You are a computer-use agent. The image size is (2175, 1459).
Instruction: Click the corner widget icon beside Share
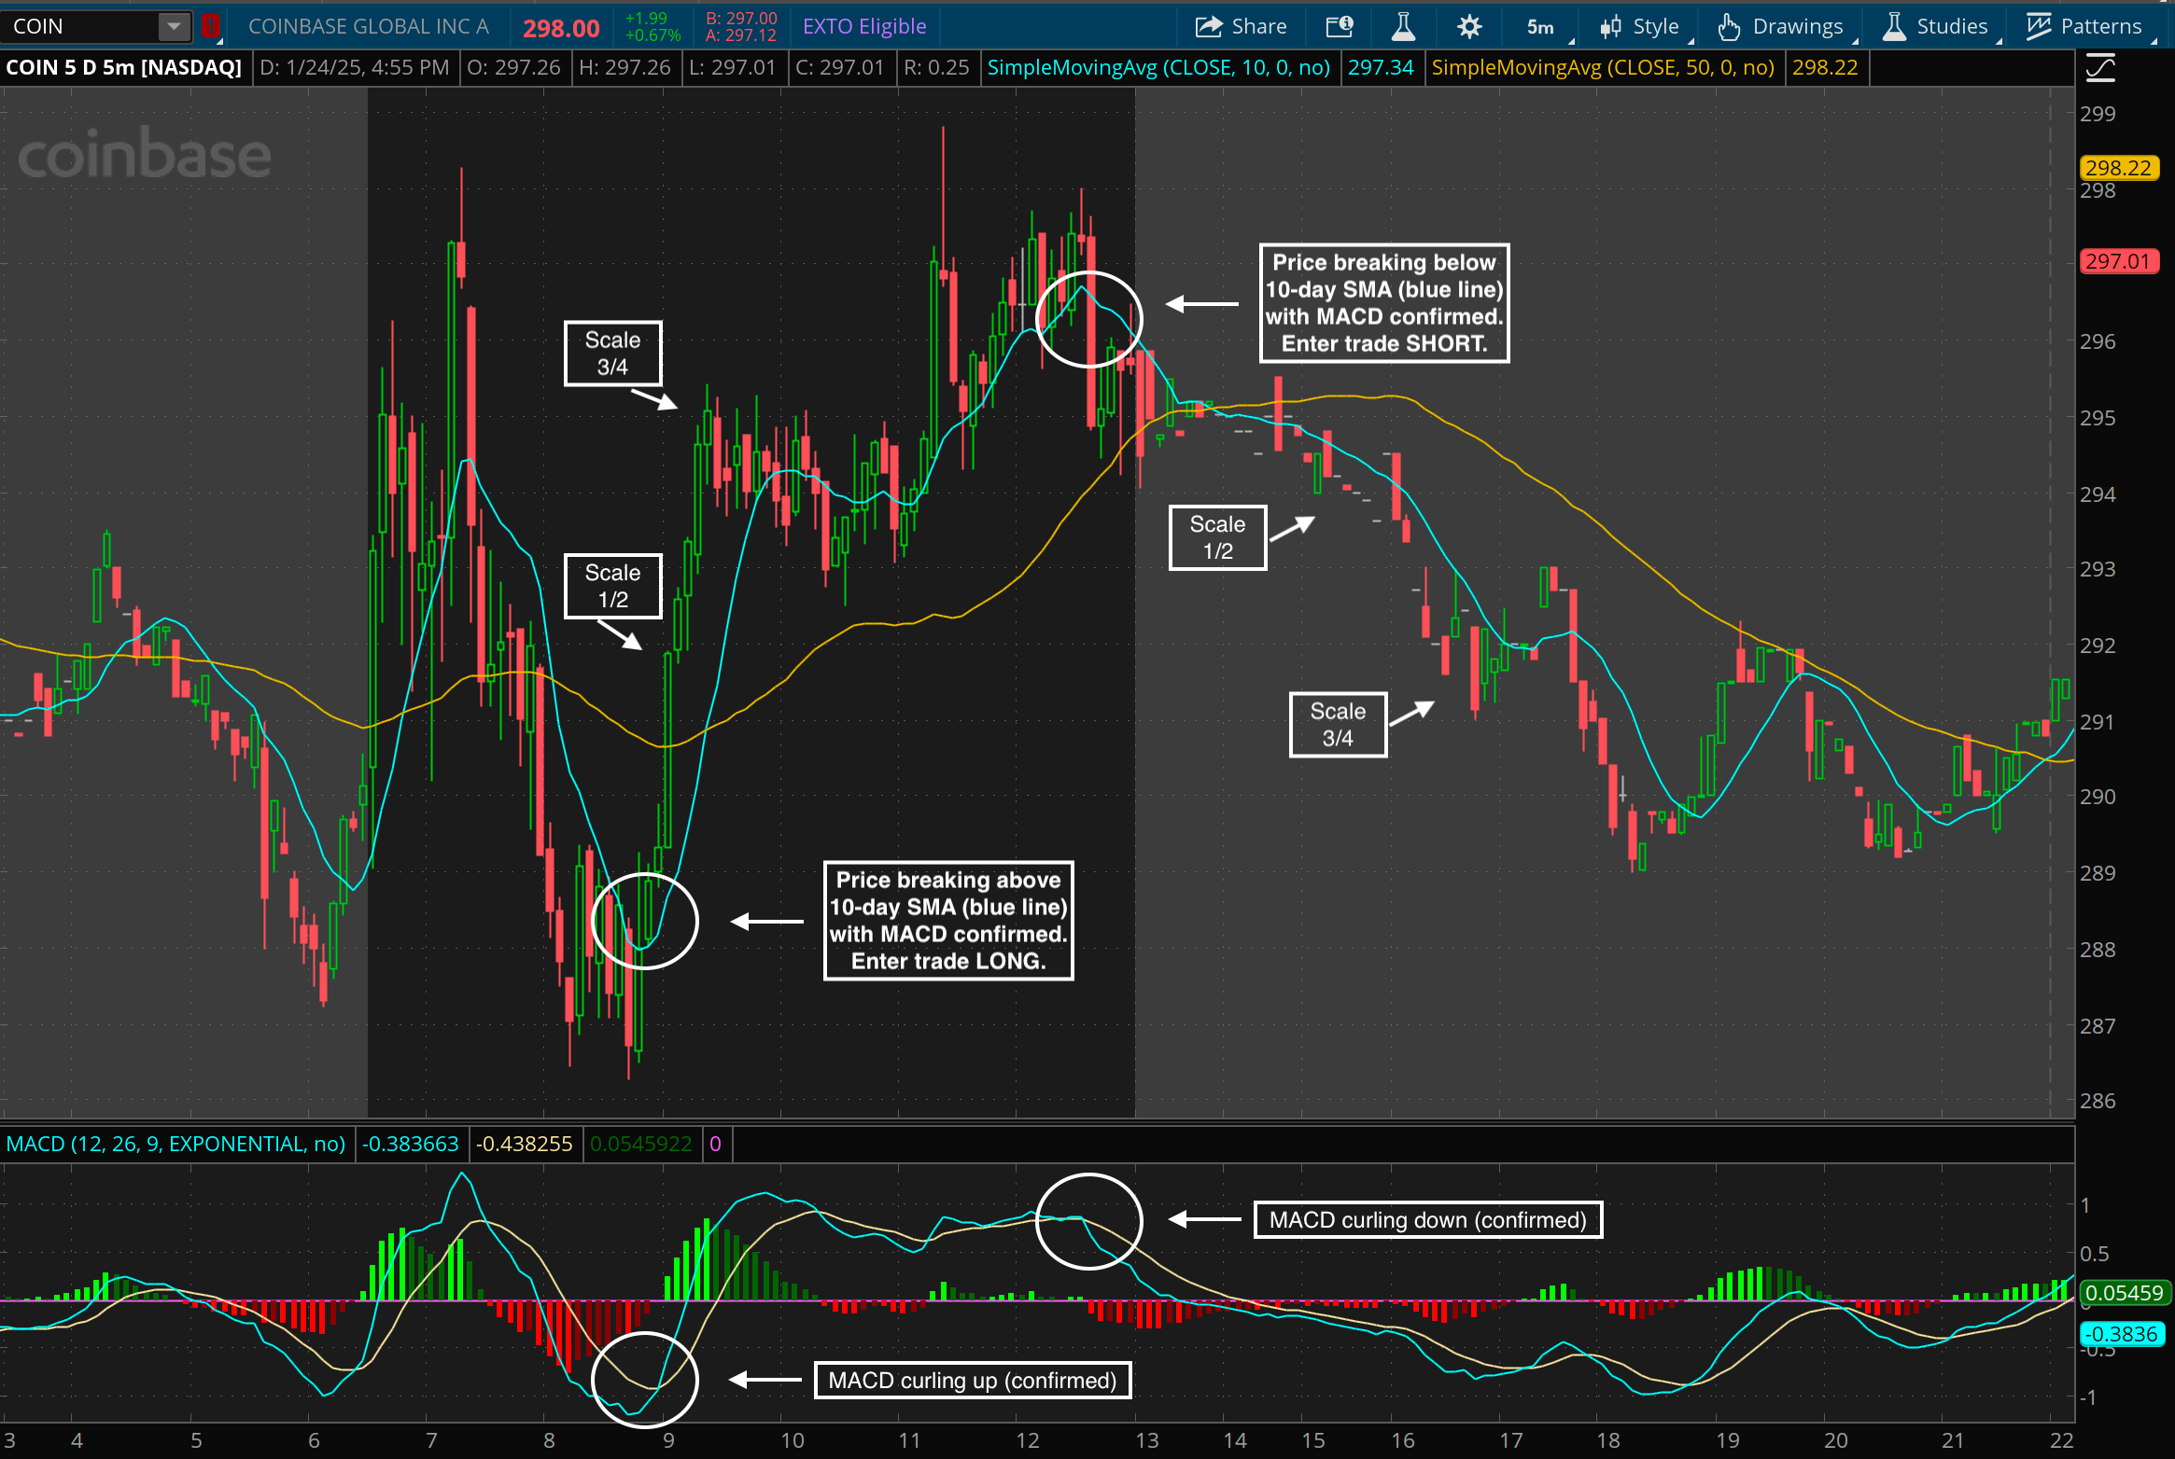[1340, 25]
